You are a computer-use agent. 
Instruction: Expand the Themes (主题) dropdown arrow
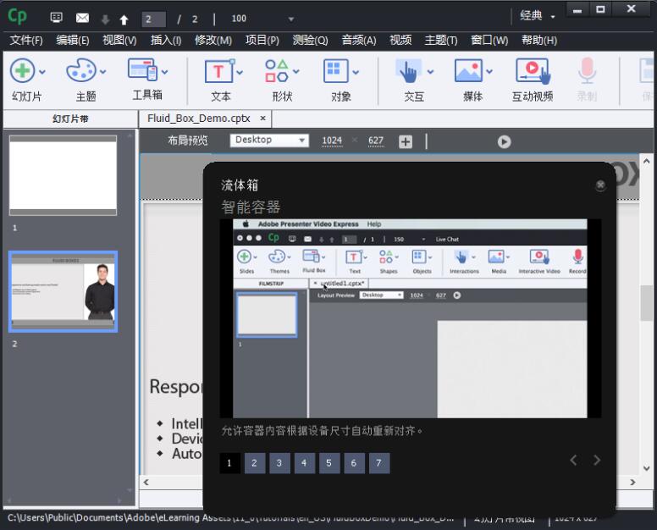pos(102,72)
